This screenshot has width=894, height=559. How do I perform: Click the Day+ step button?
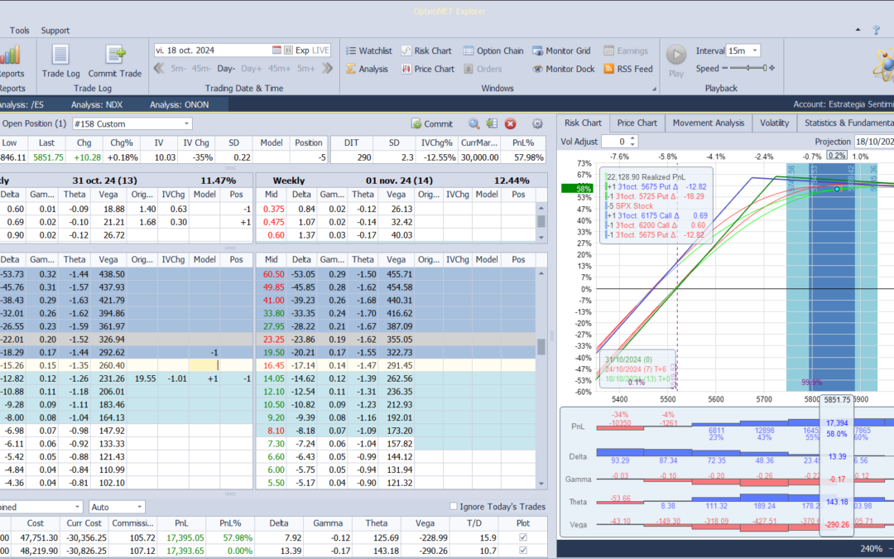click(x=252, y=69)
